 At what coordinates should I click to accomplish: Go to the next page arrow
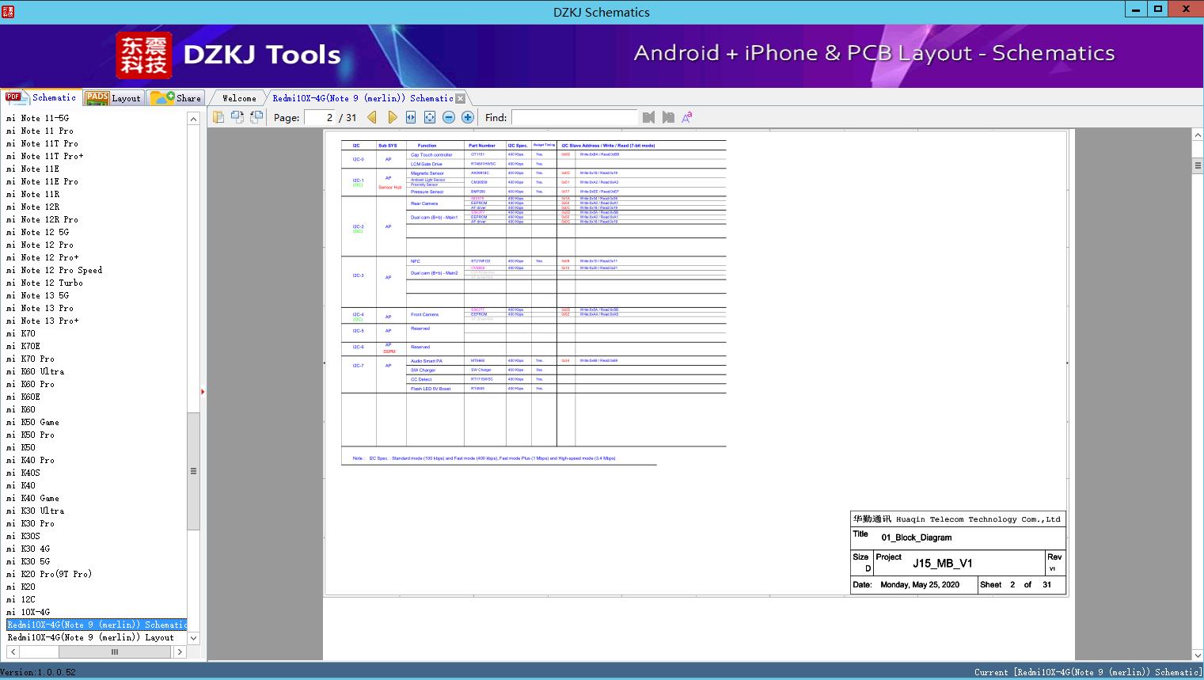pos(392,117)
